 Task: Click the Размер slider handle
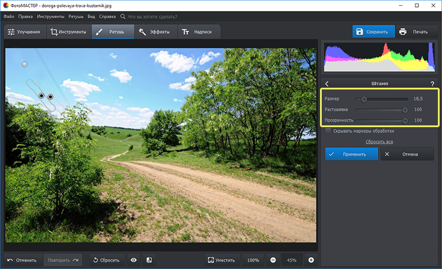click(364, 99)
